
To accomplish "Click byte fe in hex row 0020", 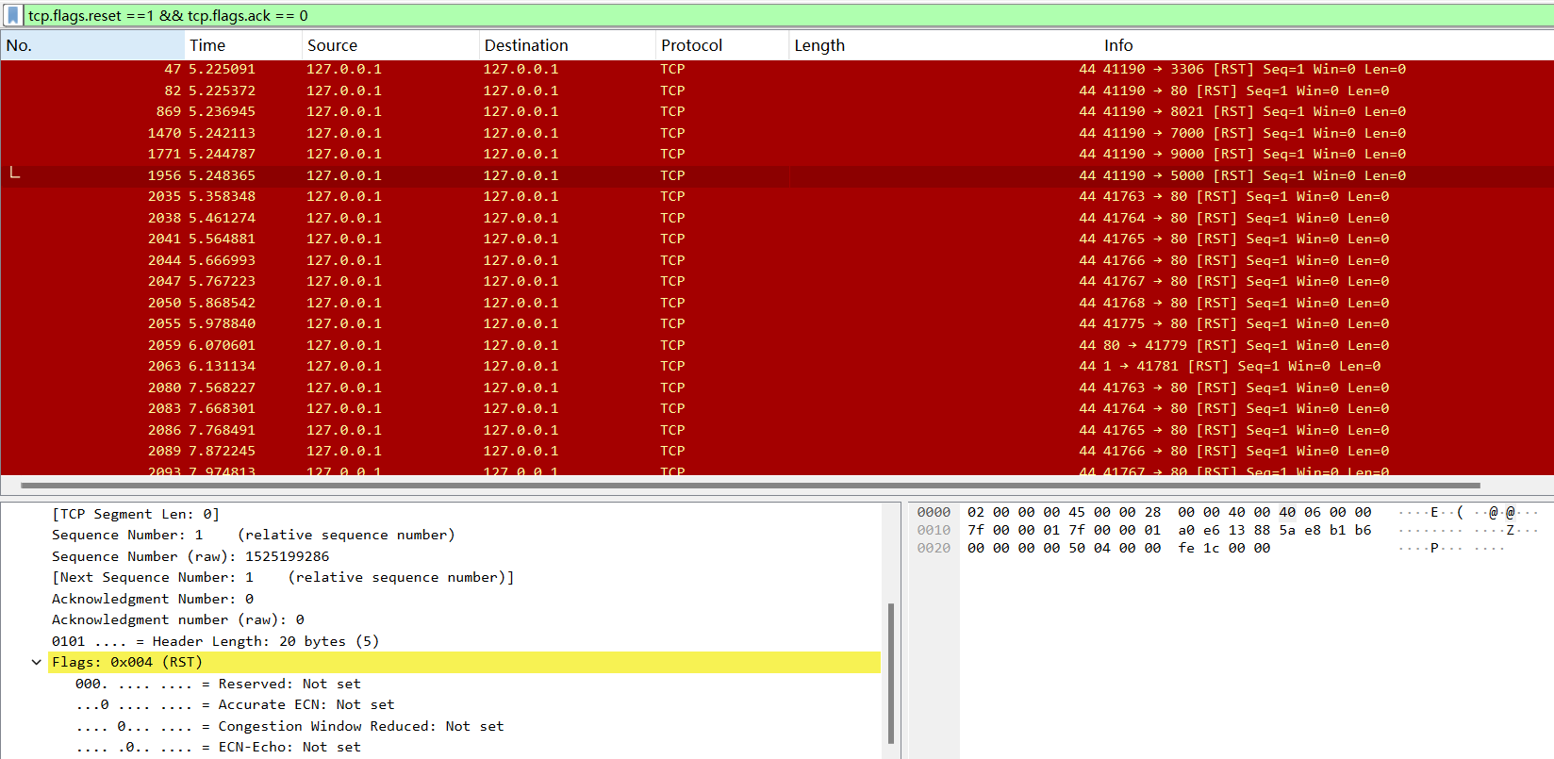I will click(x=1186, y=548).
